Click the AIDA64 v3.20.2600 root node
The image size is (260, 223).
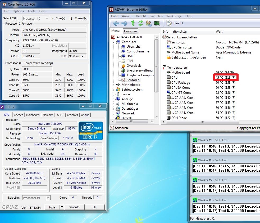pyautogui.click(x=129, y=37)
